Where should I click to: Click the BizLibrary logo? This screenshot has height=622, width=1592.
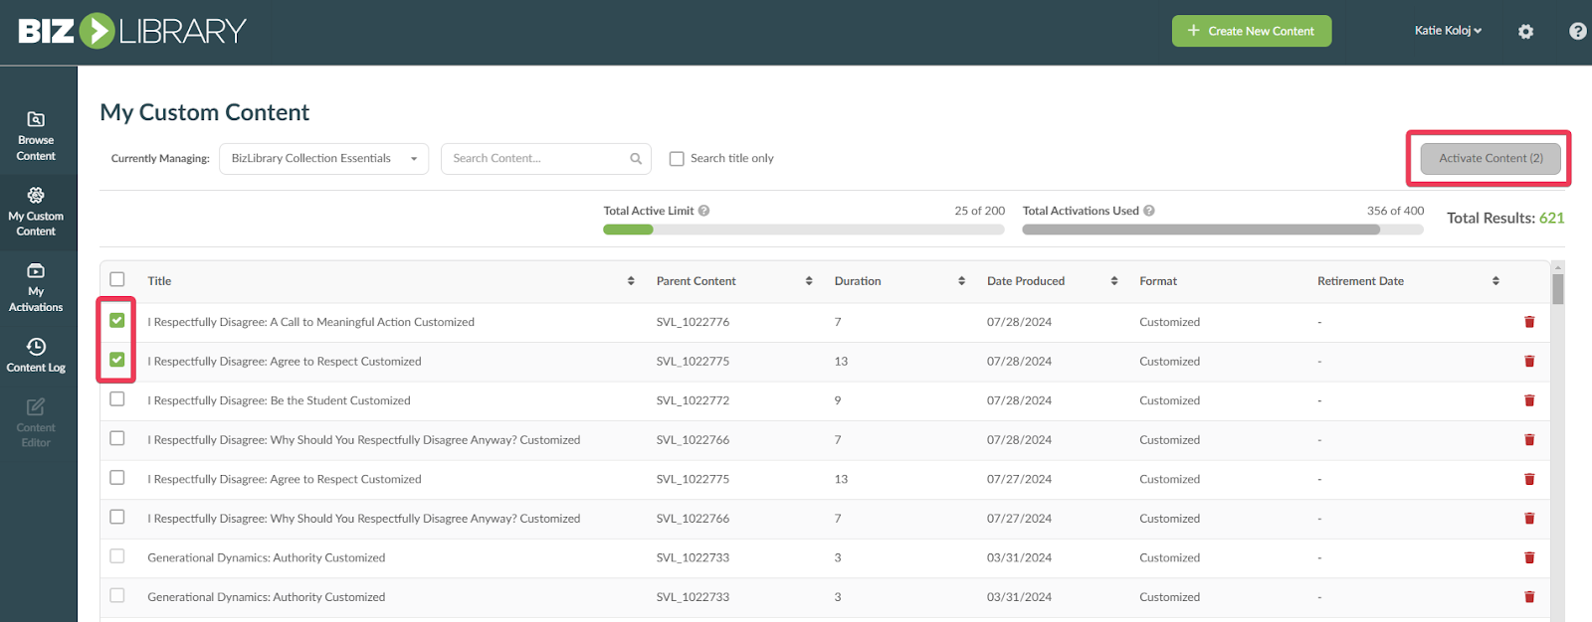[132, 31]
